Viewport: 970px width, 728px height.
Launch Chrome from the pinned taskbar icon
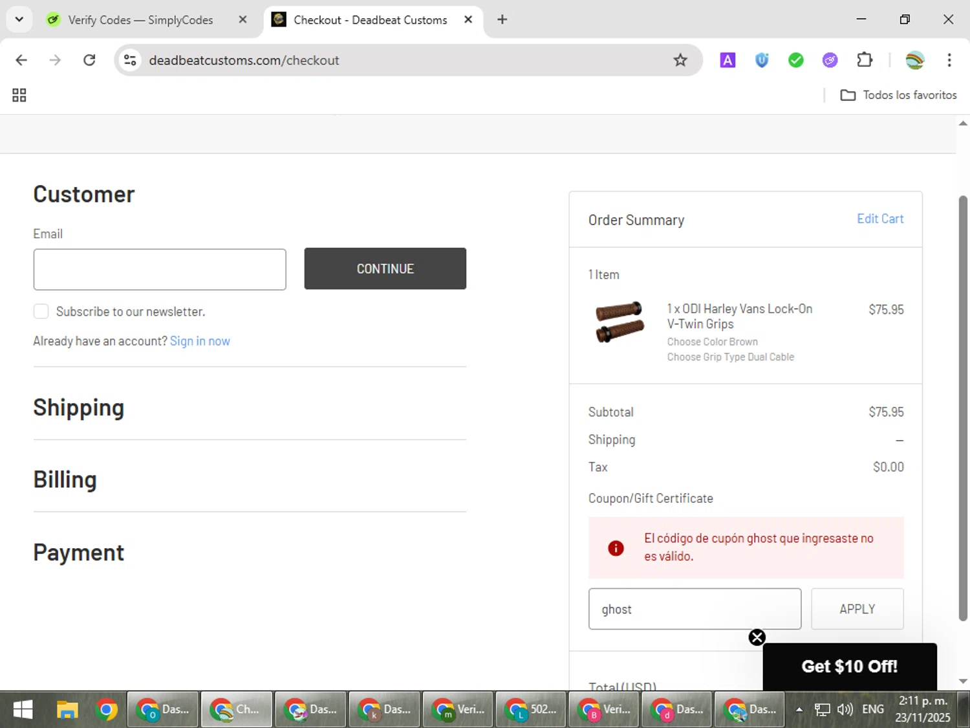click(106, 710)
